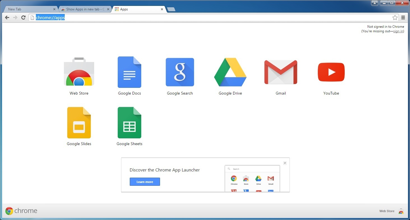Click the Google Drive label text
This screenshot has height=220, width=410.
coord(230,93)
